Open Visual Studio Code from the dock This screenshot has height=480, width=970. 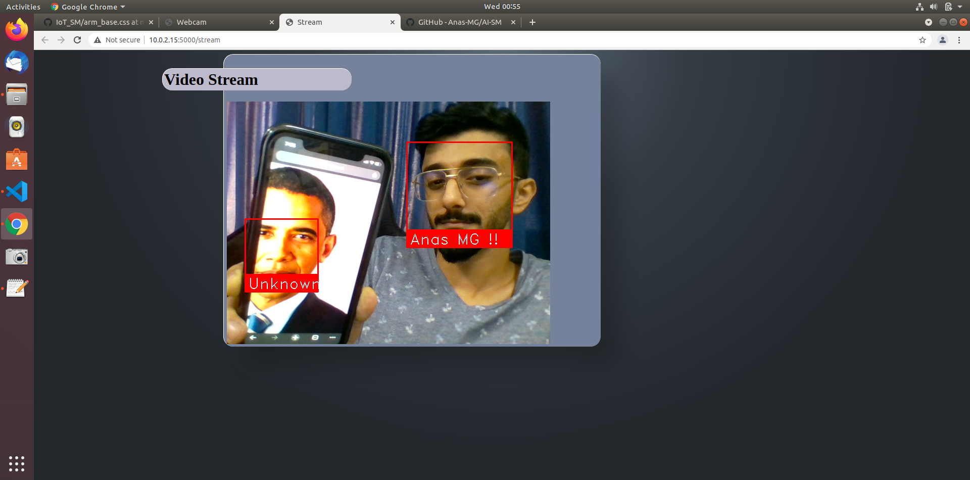coord(17,191)
